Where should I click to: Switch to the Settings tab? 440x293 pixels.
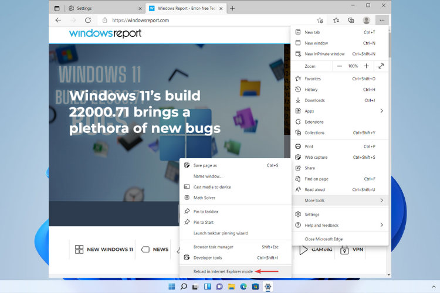(x=105, y=8)
